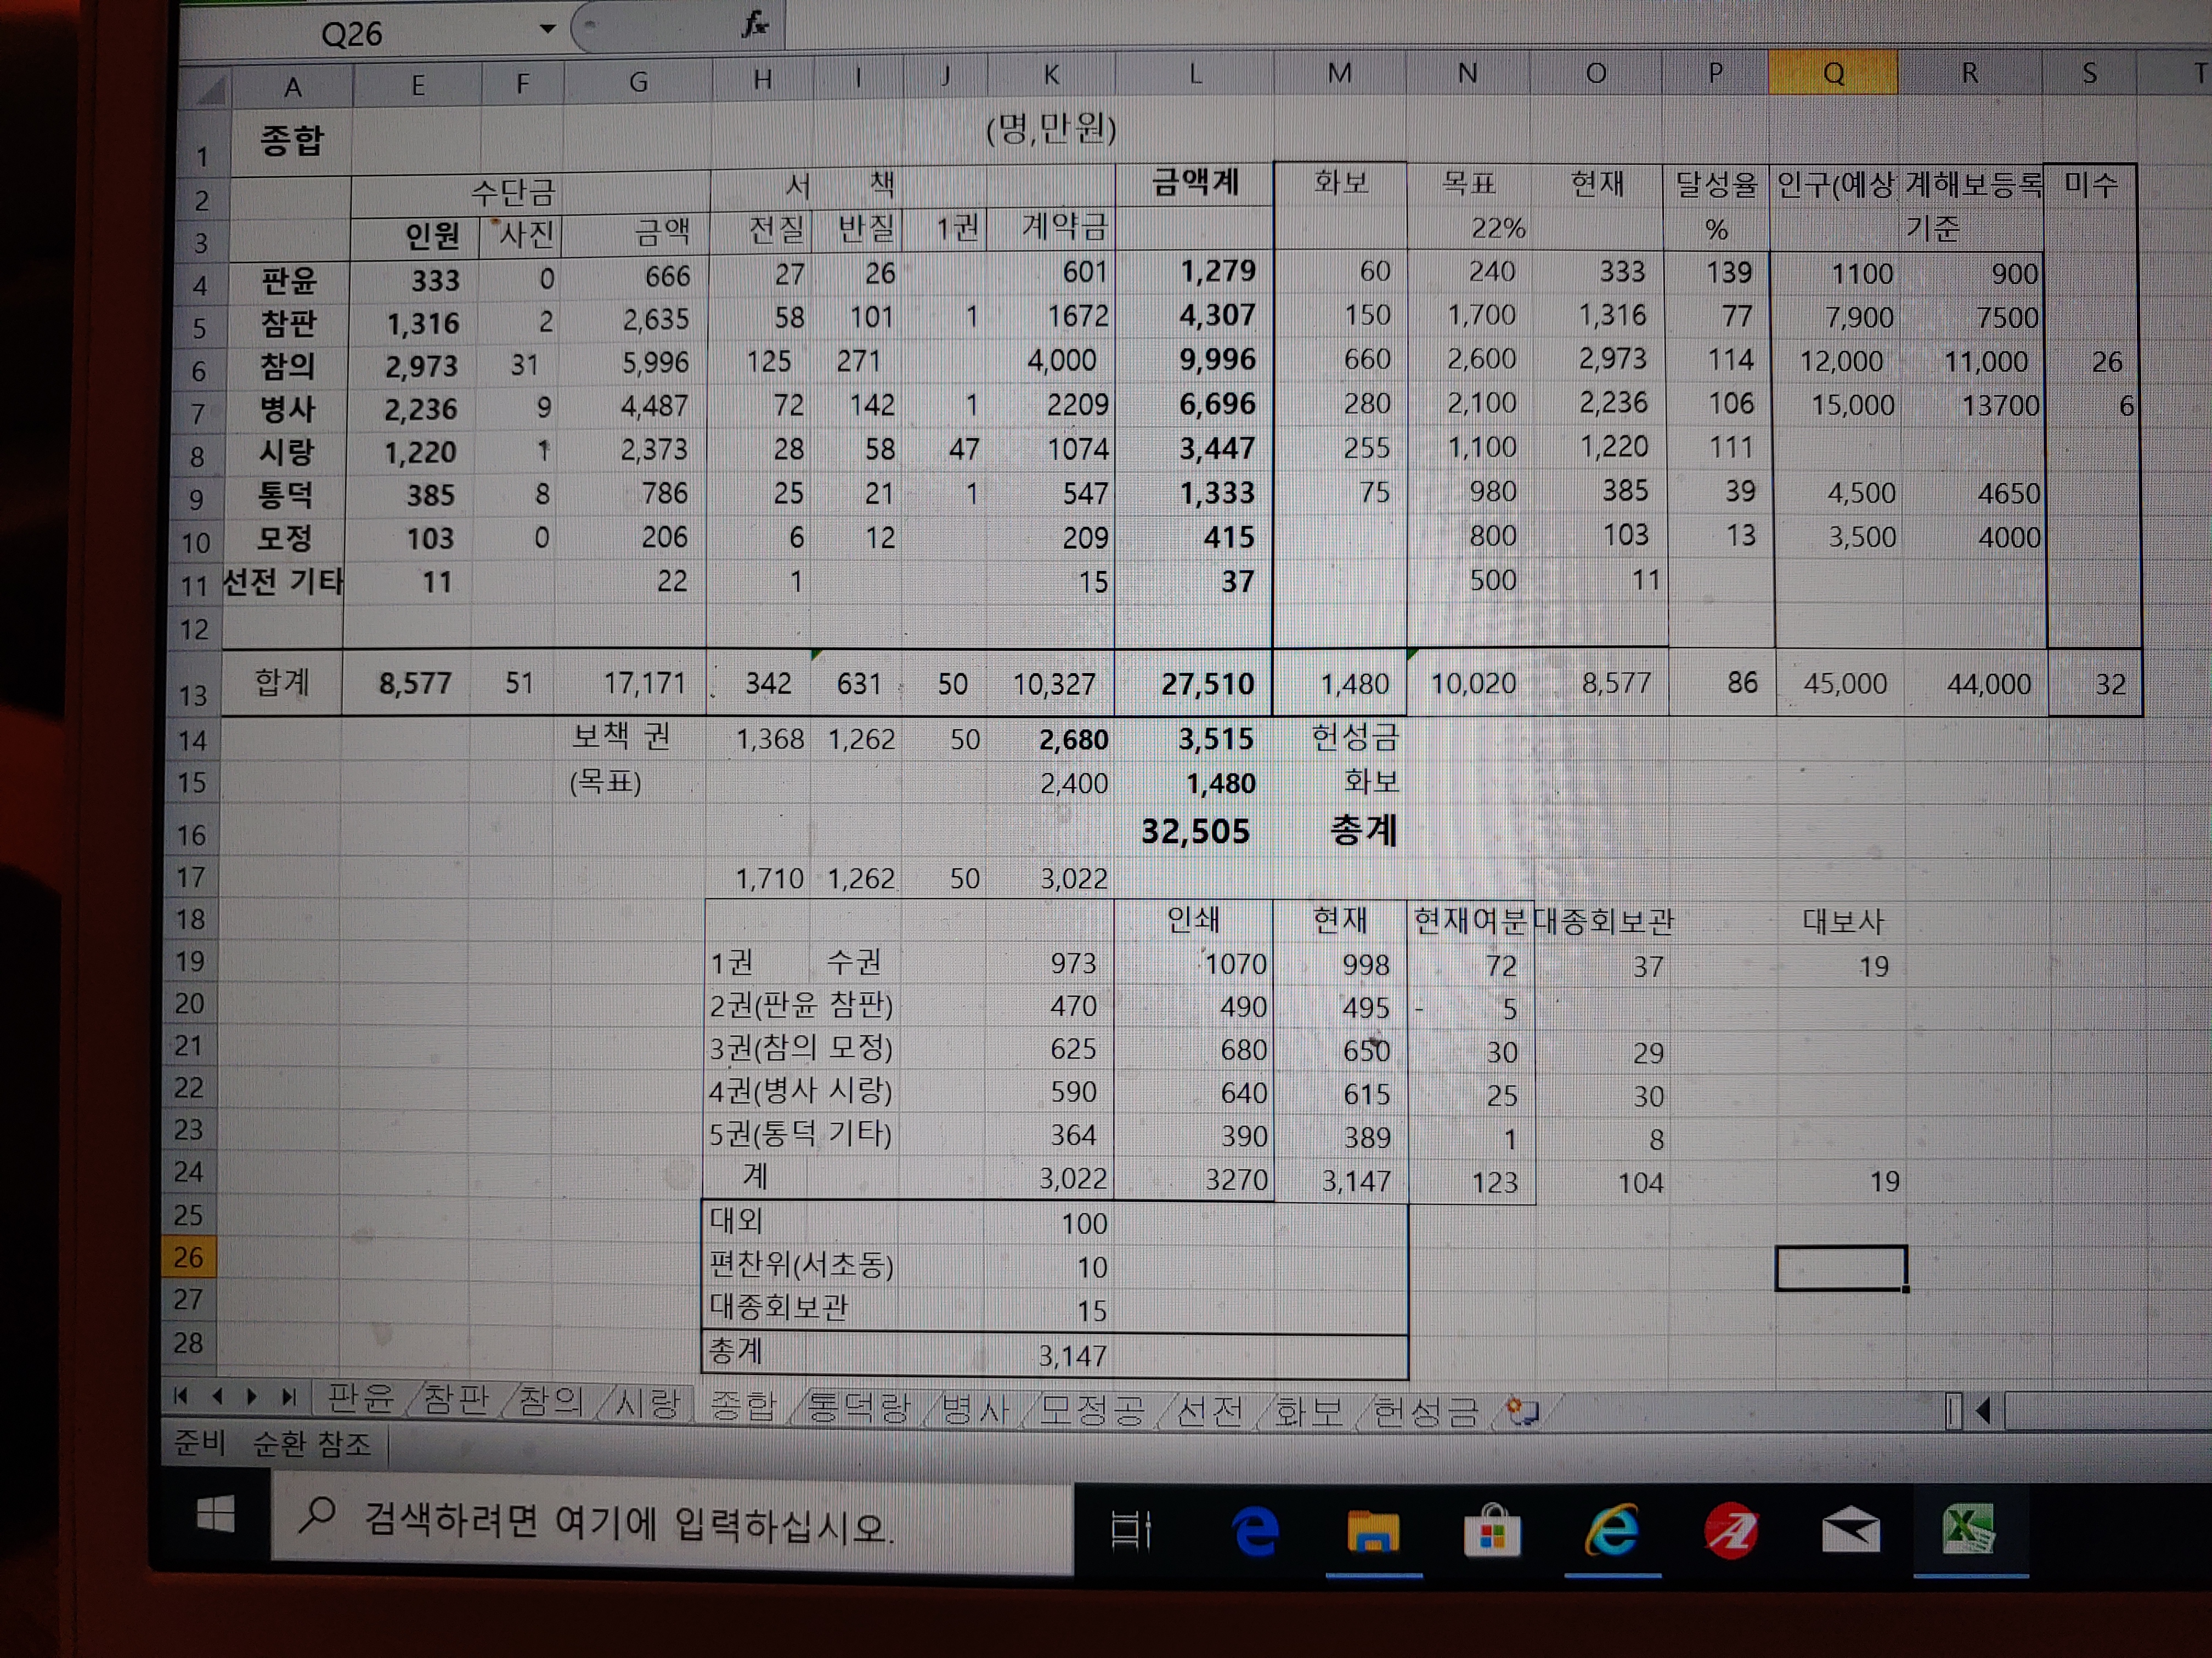
Task: Click the taskbar search input field
Action: (x=672, y=1524)
